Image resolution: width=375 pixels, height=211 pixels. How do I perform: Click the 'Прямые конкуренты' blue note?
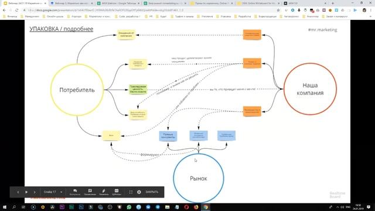pos(168,136)
